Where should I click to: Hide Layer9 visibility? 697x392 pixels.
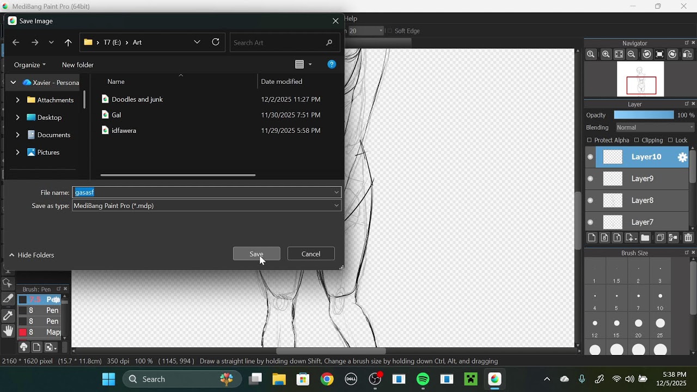590,179
